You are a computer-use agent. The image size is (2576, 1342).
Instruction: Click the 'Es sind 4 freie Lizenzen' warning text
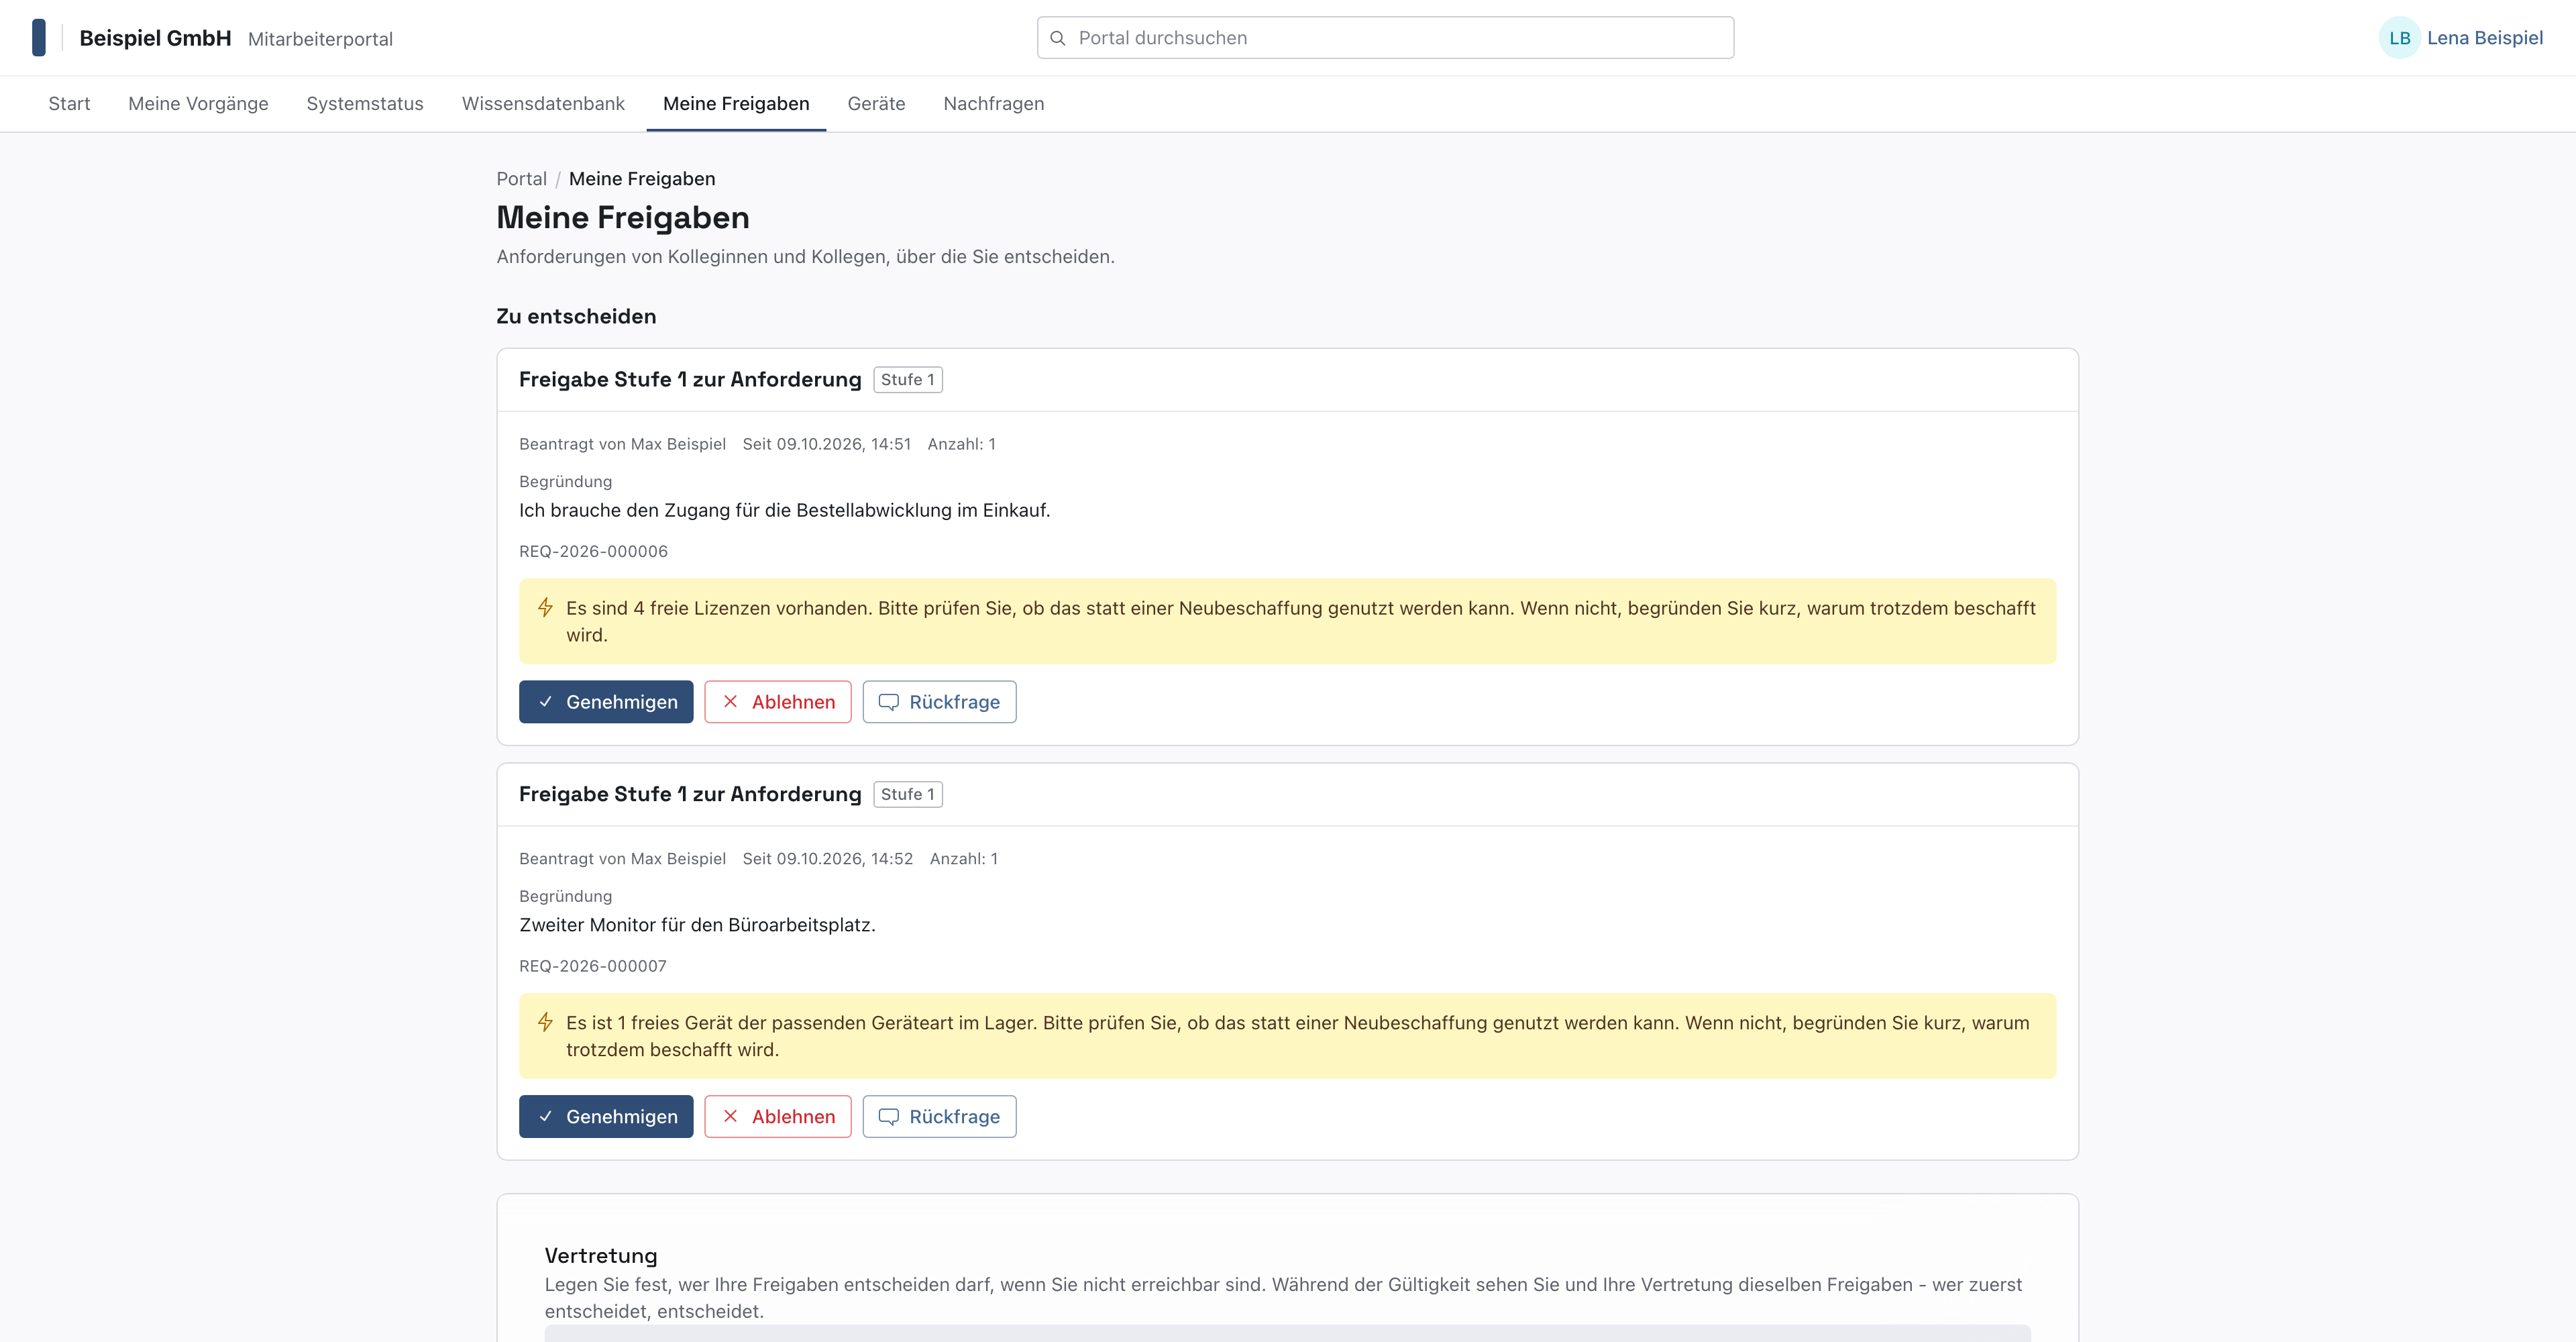point(1300,622)
